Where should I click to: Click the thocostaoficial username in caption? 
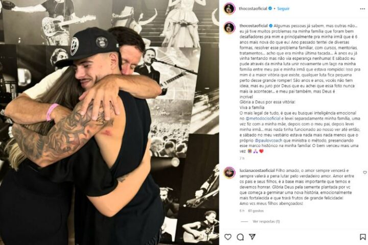coord(254,26)
